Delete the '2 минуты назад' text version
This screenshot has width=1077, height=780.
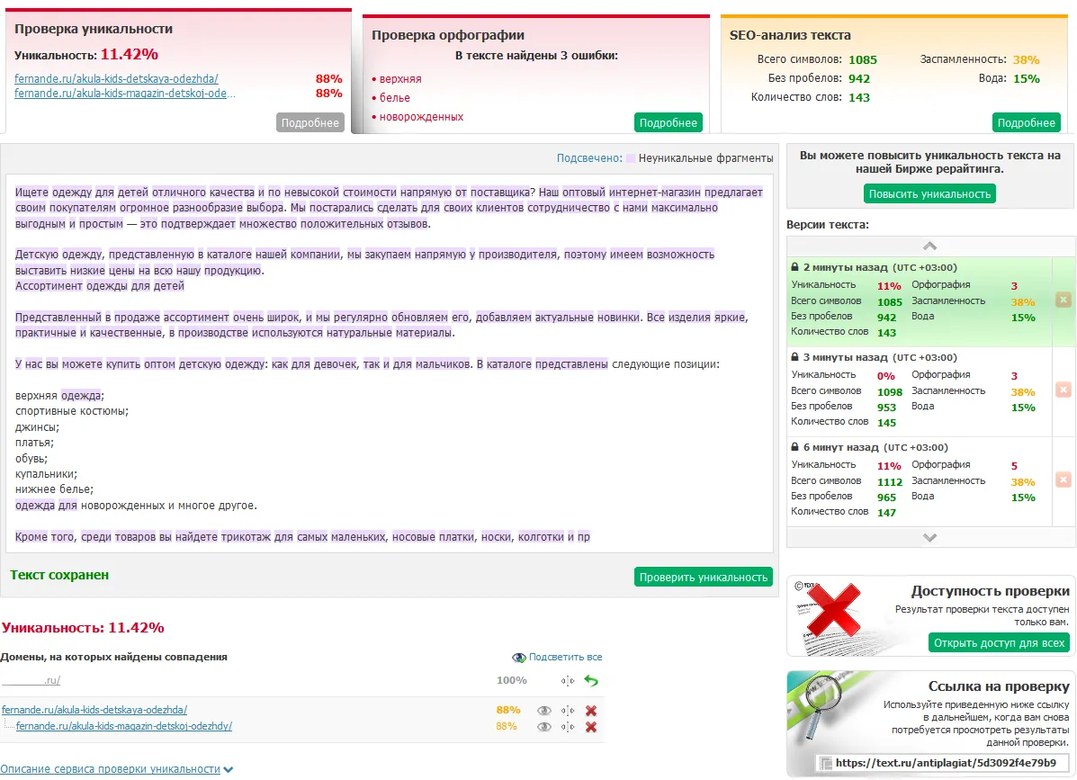[1064, 300]
